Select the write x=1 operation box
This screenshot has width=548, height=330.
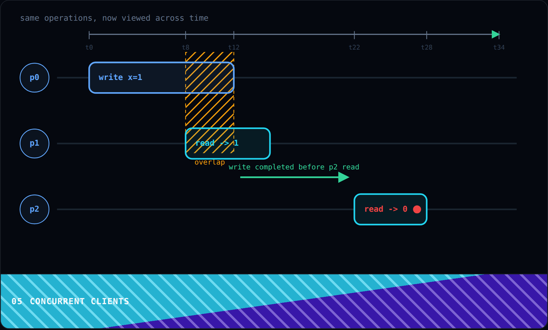pos(161,78)
